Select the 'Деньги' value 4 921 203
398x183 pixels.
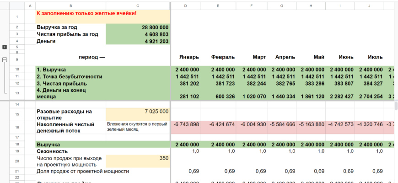click(x=138, y=41)
